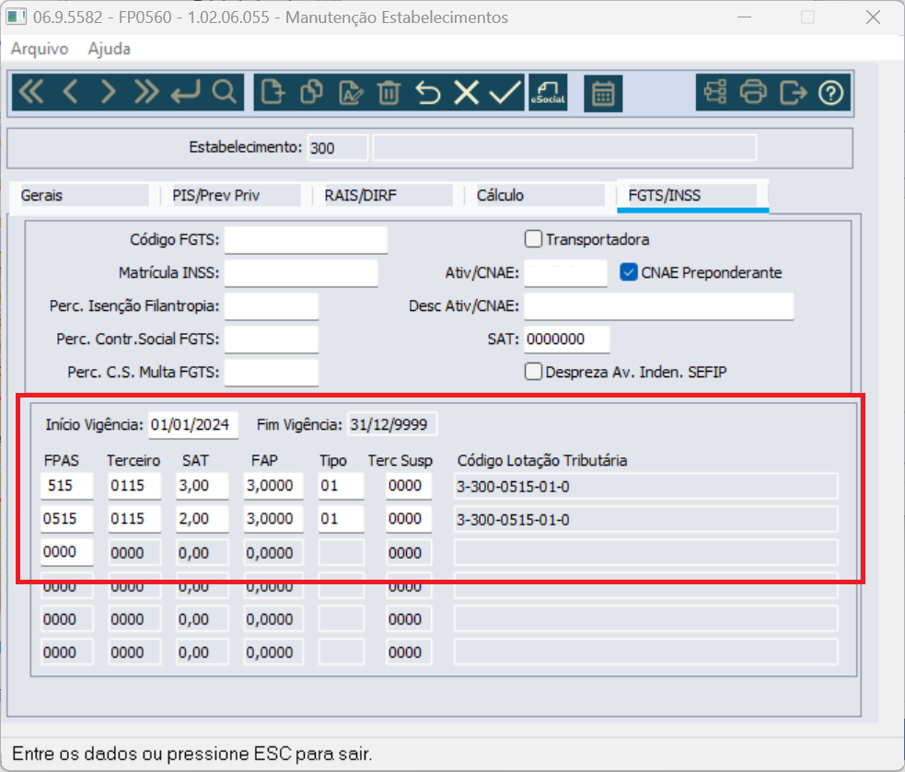Go to the next record
The image size is (905, 772).
coord(108,92)
